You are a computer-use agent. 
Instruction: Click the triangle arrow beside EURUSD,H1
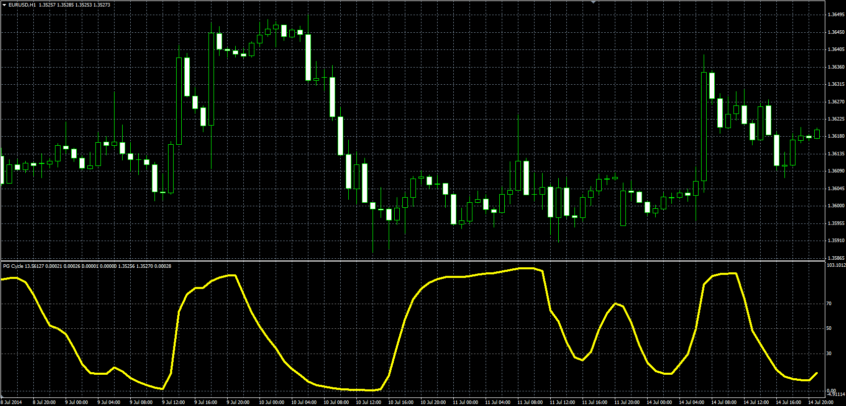point(5,5)
